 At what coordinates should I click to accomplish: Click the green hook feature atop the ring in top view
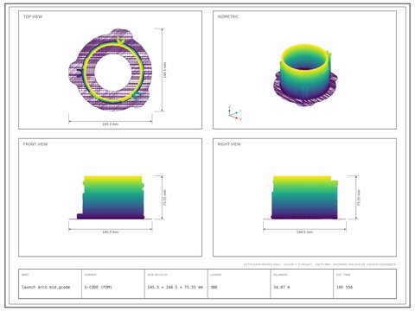click(120, 41)
